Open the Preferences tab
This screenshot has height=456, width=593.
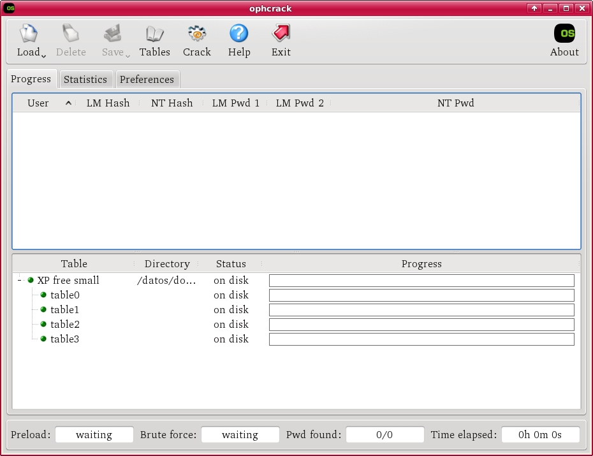147,80
